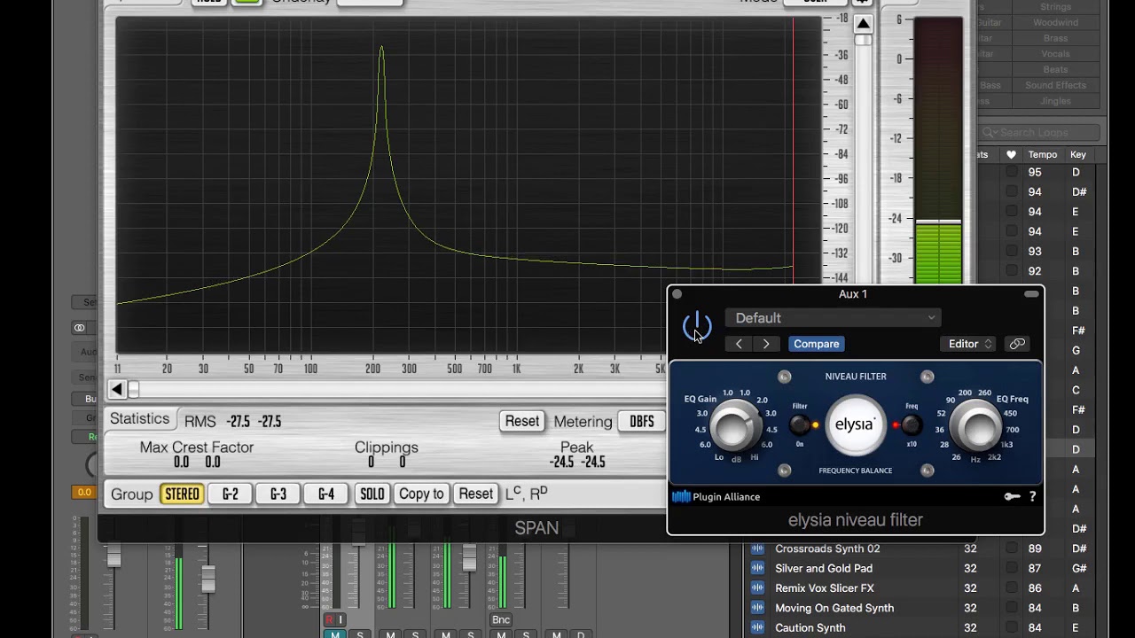Click SPAN's left arrow under spectrum graph

[117, 389]
